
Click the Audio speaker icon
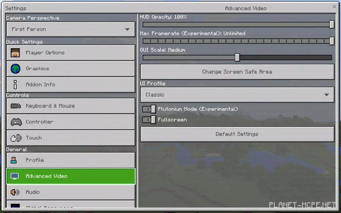click(16, 192)
